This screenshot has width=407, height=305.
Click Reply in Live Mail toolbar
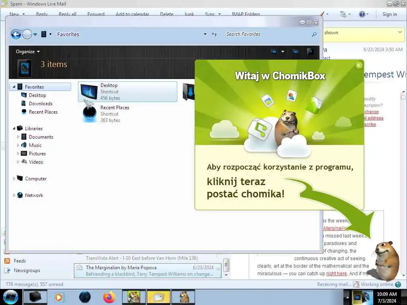42,14
